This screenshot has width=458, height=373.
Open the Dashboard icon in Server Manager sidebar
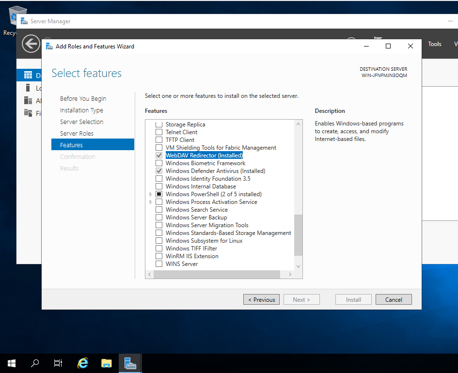[x=28, y=75]
